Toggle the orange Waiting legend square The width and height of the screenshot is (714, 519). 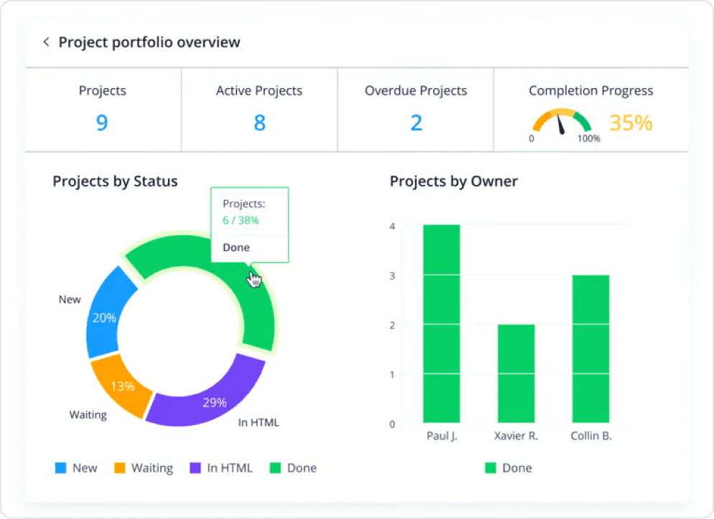click(x=119, y=468)
